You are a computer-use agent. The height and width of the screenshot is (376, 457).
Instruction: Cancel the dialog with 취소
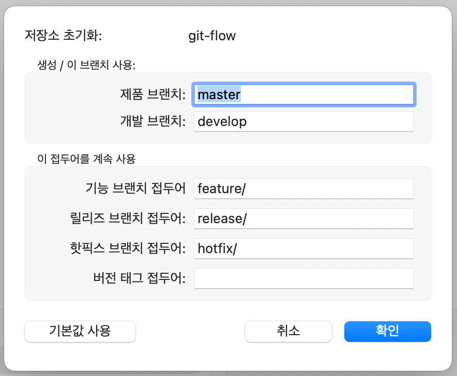(288, 332)
